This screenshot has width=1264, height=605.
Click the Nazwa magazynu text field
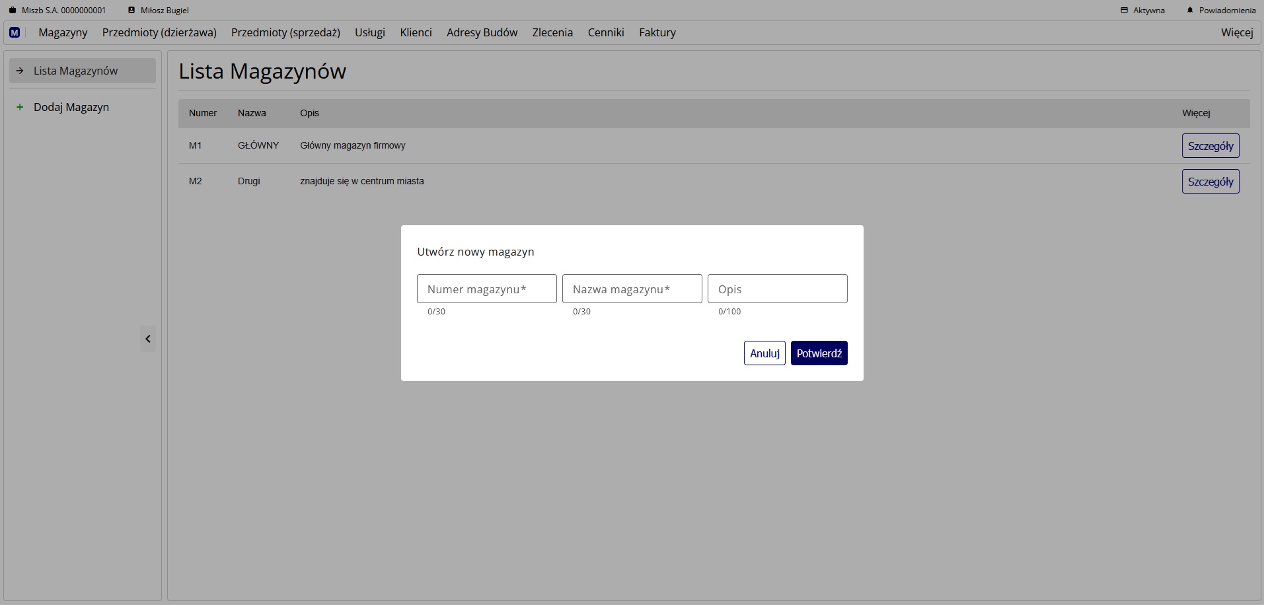click(x=632, y=289)
